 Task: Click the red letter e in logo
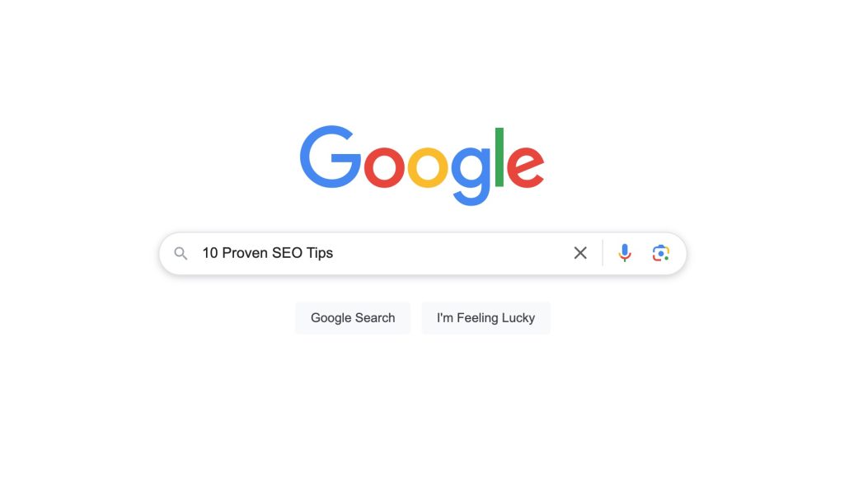click(x=525, y=166)
